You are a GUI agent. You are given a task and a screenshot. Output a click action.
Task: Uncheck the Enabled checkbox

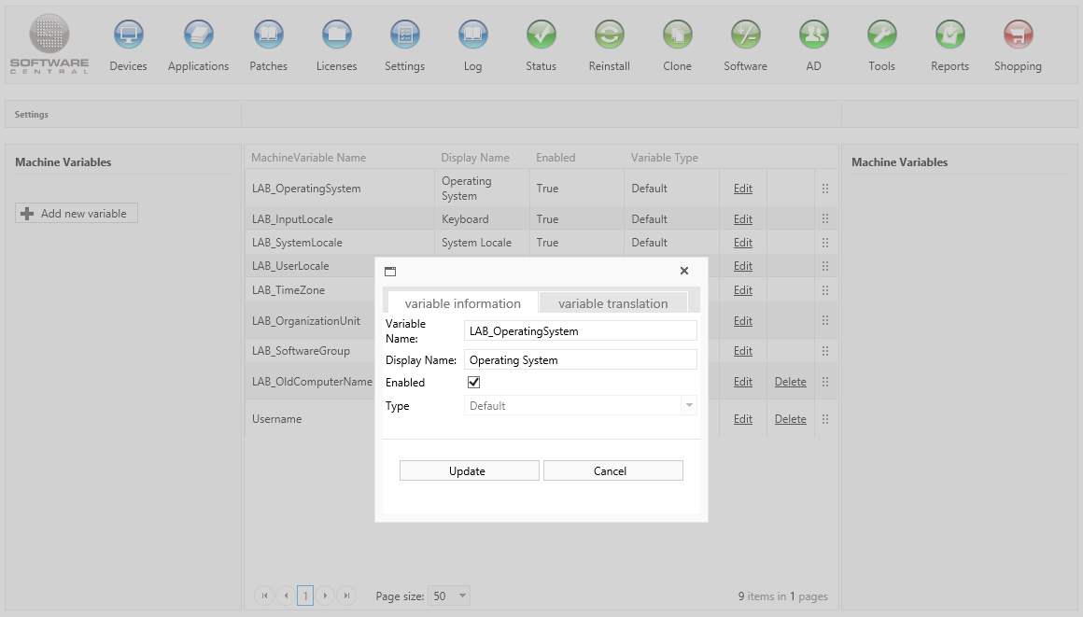pyautogui.click(x=473, y=383)
